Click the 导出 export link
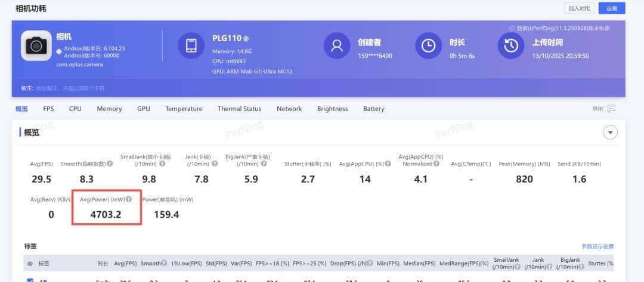The width and height of the screenshot is (644, 282). click(597, 109)
